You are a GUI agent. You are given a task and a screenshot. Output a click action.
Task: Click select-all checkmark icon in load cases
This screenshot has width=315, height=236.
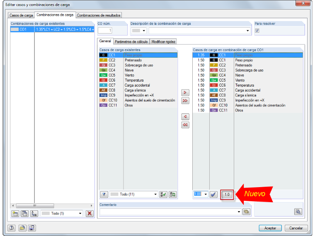click(163, 194)
